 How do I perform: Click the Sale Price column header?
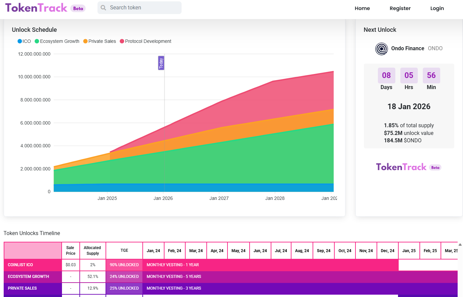[x=71, y=250]
